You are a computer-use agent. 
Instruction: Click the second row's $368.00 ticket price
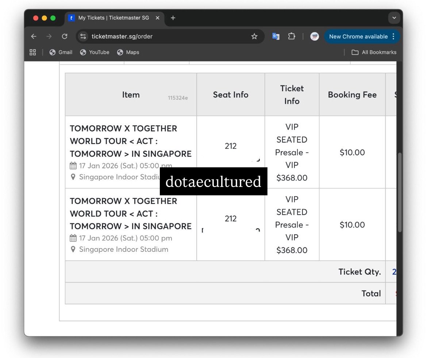(292, 250)
